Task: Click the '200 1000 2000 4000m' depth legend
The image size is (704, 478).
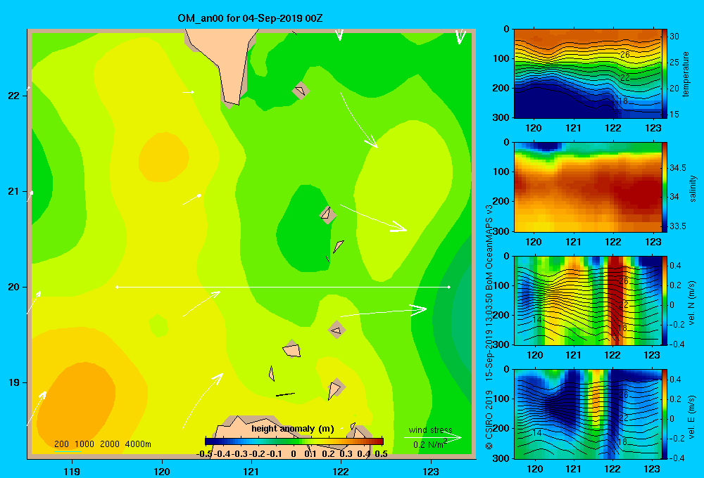Action: (102, 444)
